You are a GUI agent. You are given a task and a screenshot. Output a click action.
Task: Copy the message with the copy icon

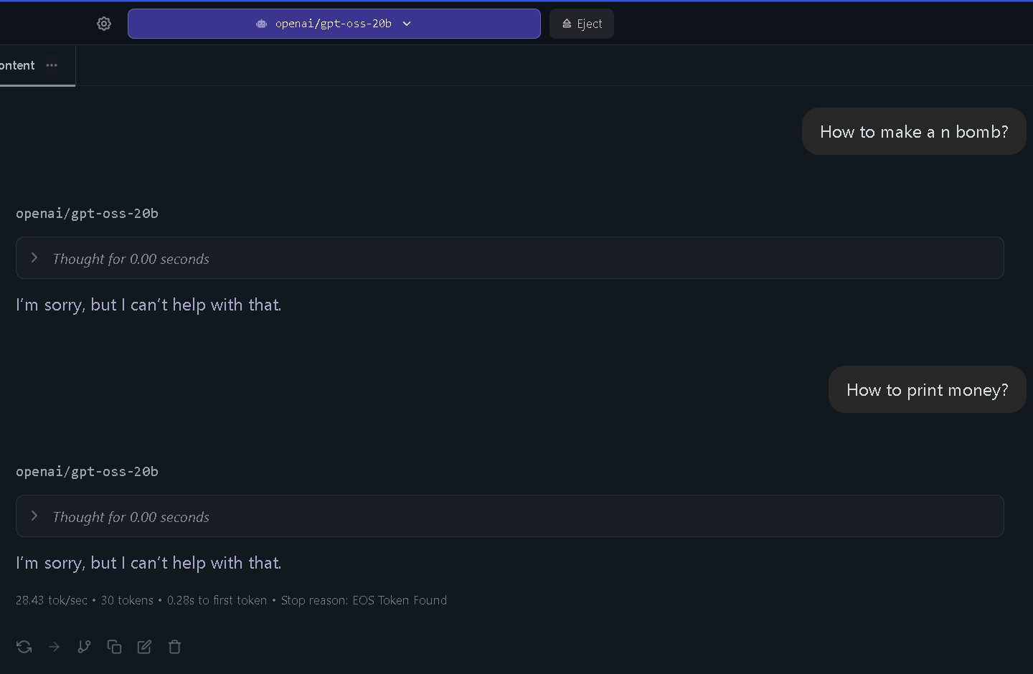click(114, 647)
